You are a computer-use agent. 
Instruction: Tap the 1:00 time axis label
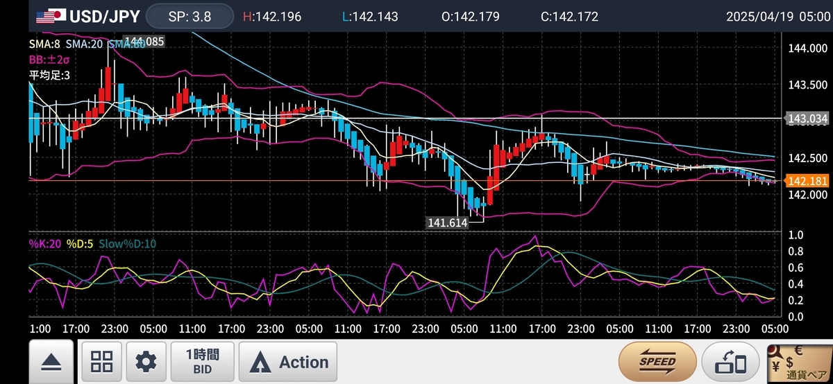tap(39, 328)
